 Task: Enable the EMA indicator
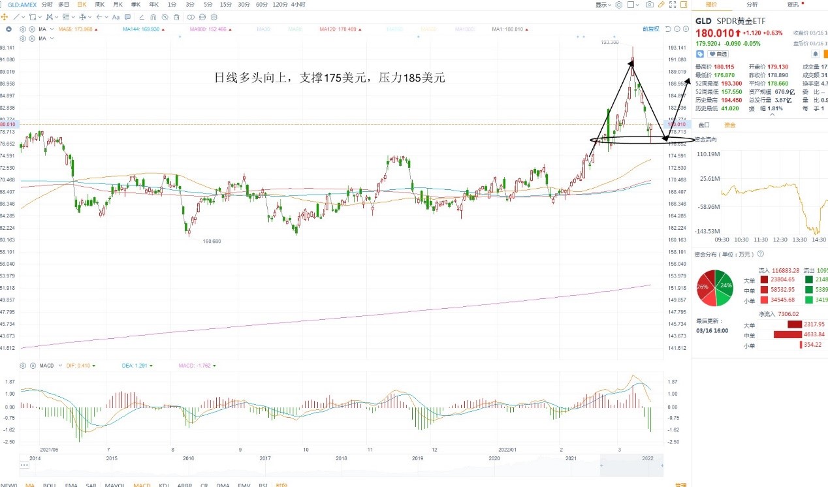point(71,485)
